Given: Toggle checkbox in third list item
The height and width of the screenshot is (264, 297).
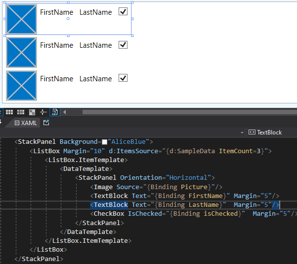Looking at the screenshot, I should point(123,78).
